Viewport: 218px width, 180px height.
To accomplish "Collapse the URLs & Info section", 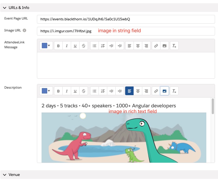I will coord(5,8).
